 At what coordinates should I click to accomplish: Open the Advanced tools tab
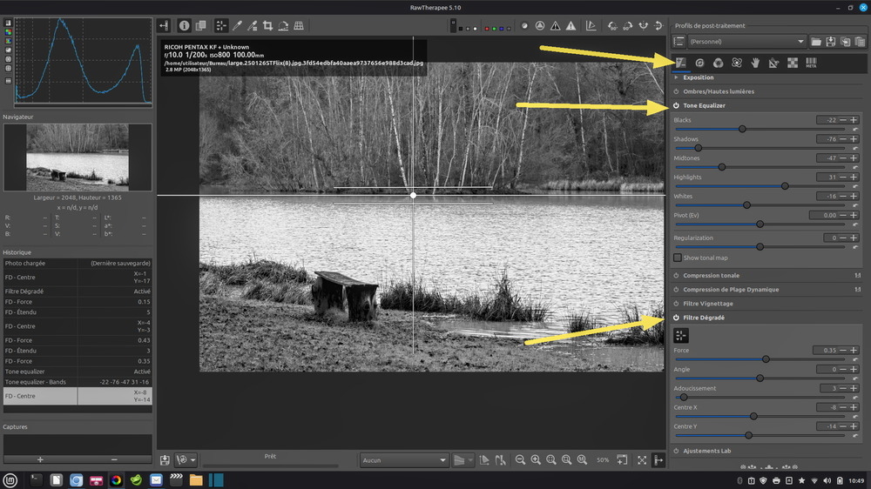click(737, 63)
